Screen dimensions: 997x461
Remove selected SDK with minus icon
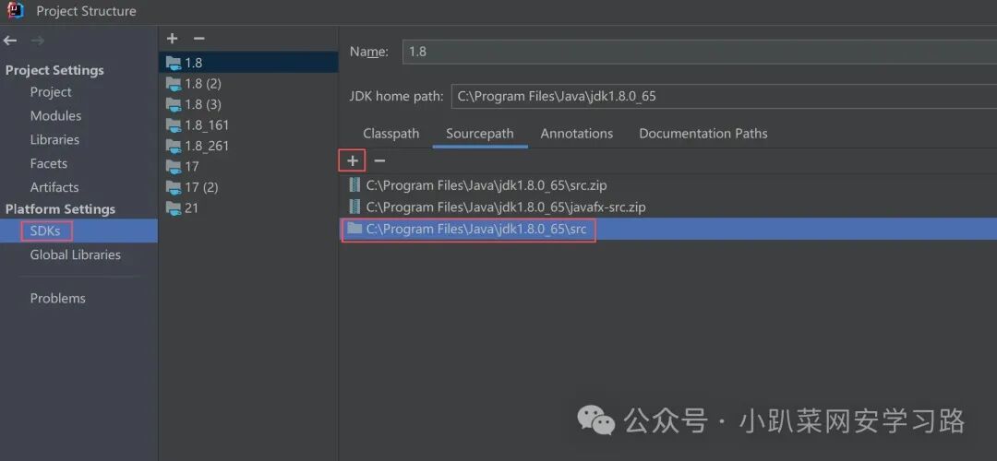tap(199, 39)
